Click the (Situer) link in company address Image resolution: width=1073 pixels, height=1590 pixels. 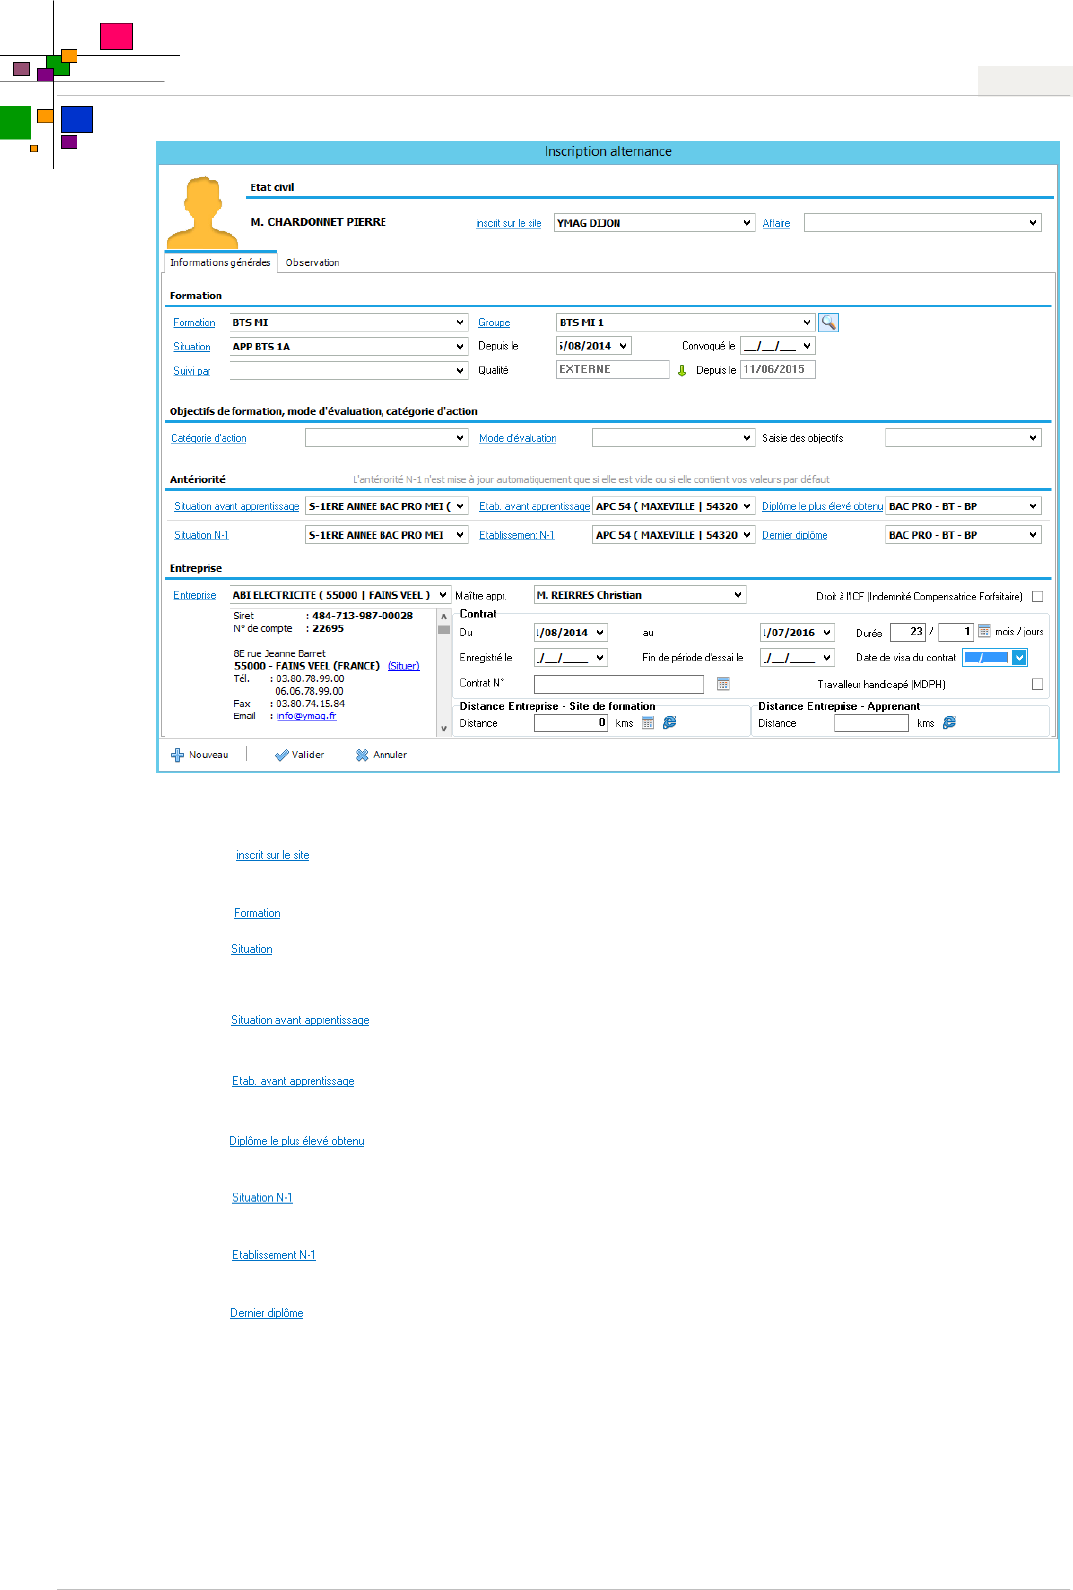(403, 666)
